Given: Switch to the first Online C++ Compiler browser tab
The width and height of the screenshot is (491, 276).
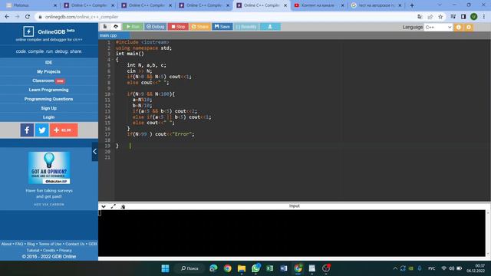Looking at the screenshot, I should [88, 5].
